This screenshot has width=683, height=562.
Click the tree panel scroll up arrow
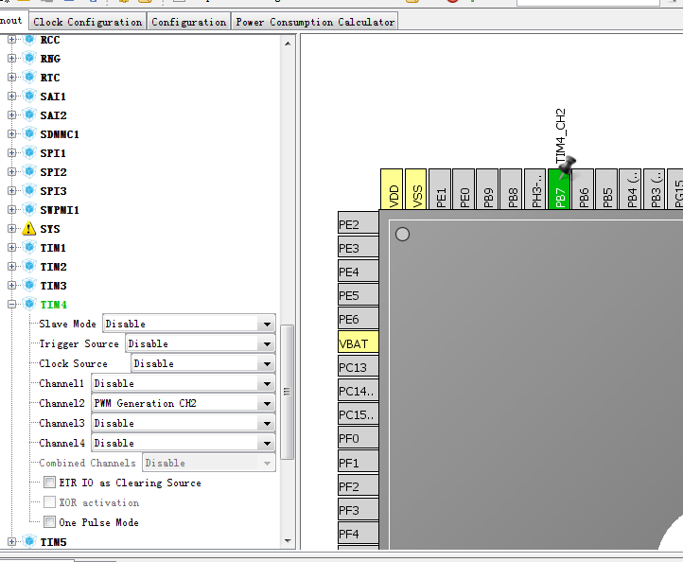click(x=288, y=44)
